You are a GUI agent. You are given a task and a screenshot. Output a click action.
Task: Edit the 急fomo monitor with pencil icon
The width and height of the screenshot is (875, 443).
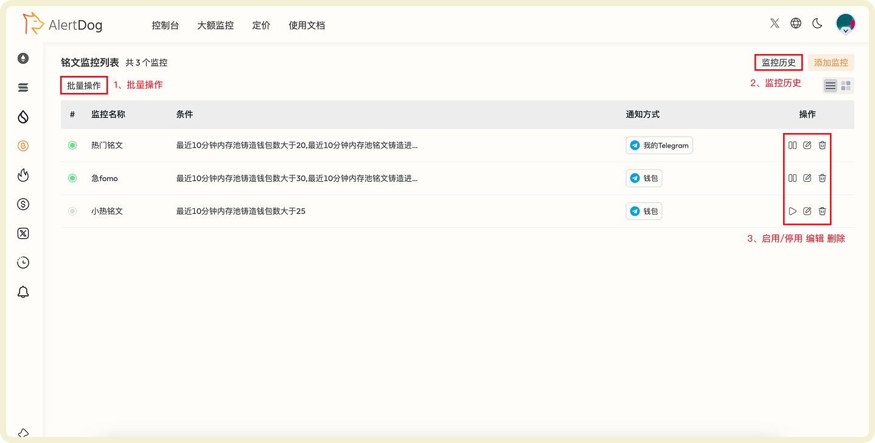coord(807,178)
